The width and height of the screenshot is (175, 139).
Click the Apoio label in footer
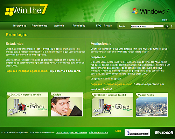pyautogui.click(x=118, y=131)
